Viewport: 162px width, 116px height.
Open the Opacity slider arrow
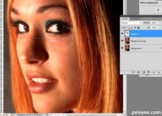pos(159,23)
